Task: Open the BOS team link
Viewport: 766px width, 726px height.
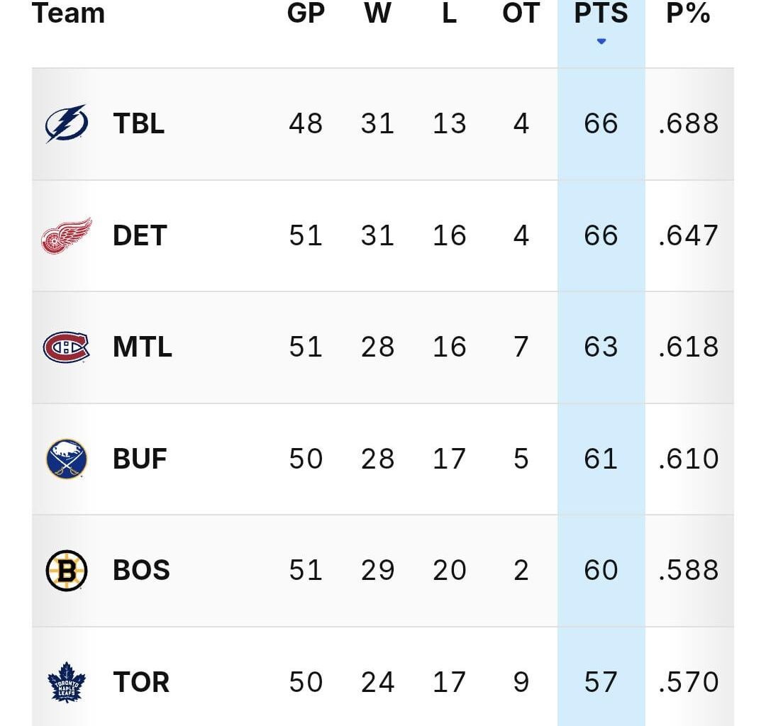Action: point(141,571)
